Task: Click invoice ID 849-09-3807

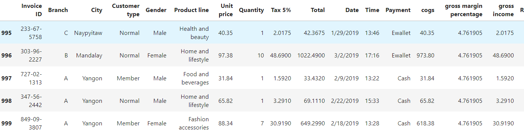Action: tap(32, 123)
